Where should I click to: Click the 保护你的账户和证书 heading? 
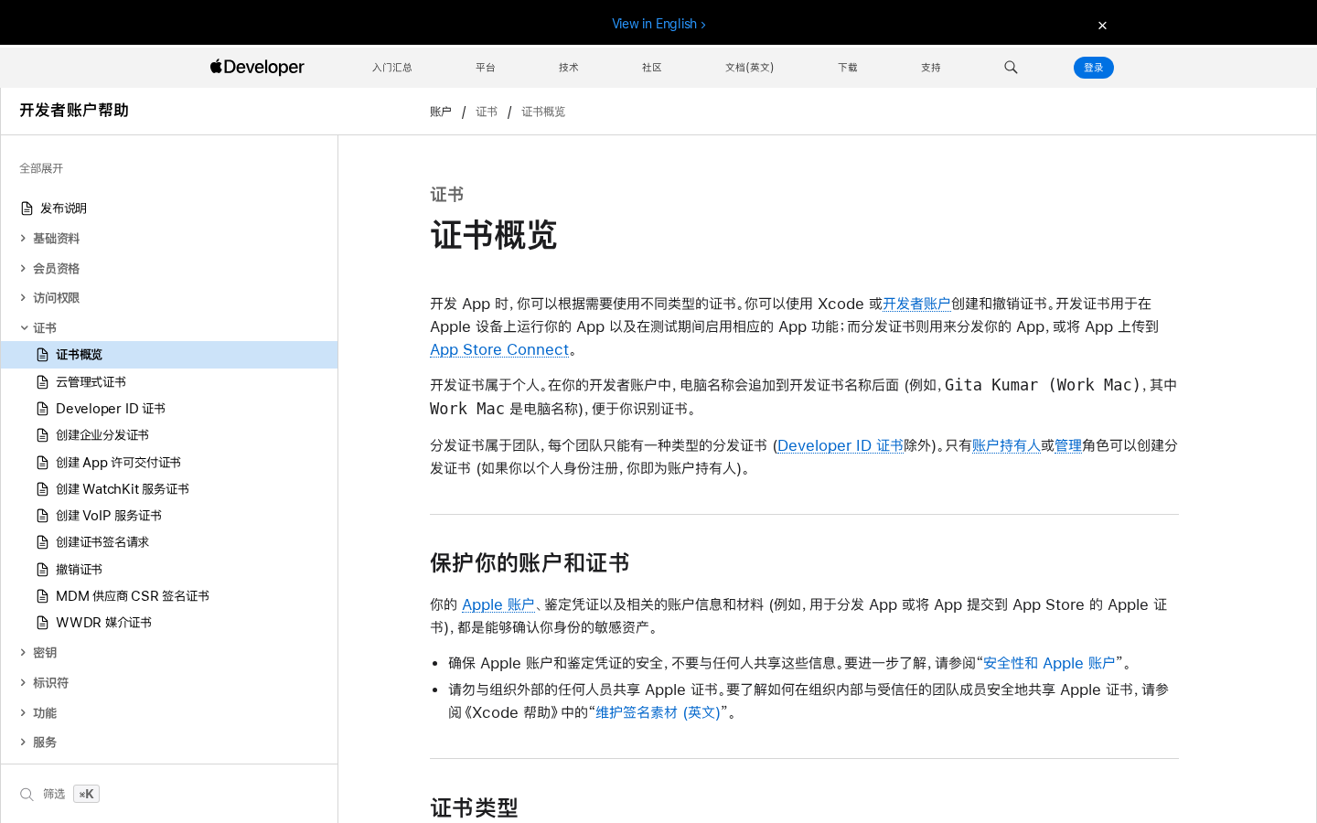tap(530, 562)
